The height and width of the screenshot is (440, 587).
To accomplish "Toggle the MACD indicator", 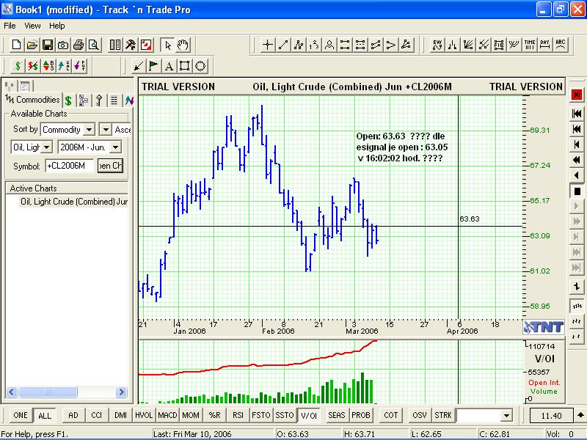I will (167, 415).
